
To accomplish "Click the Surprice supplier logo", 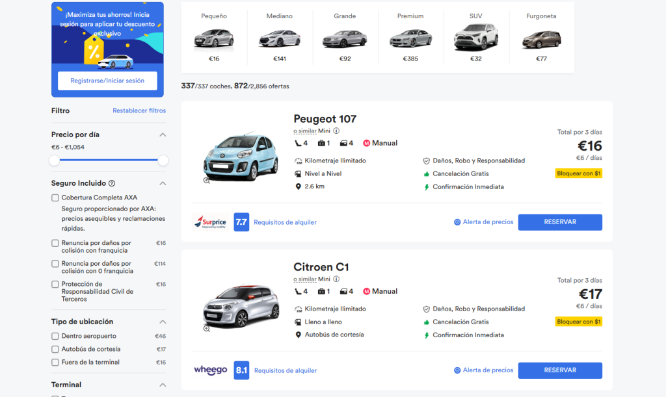I will pyautogui.click(x=209, y=222).
